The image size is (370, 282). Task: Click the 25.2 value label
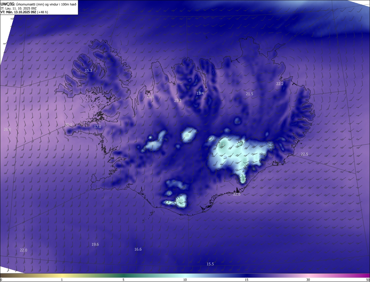click(x=178, y=101)
